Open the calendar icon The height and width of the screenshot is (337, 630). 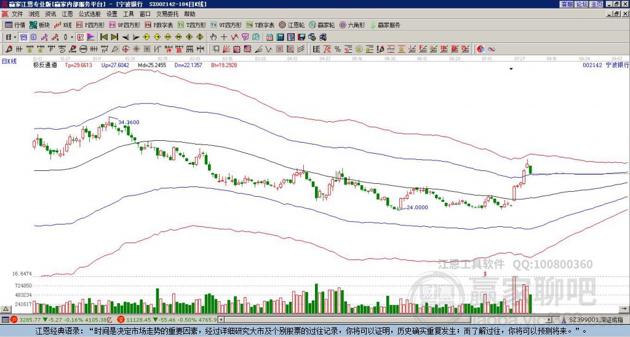click(x=269, y=37)
